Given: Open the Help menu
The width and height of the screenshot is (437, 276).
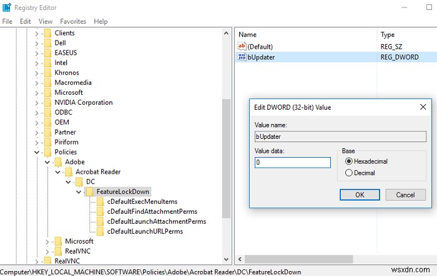Looking at the screenshot, I should 101,21.
